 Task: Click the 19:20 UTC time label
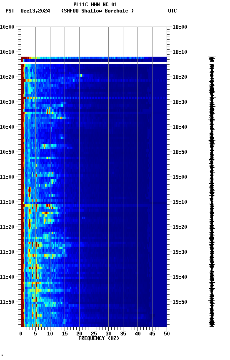point(180,227)
